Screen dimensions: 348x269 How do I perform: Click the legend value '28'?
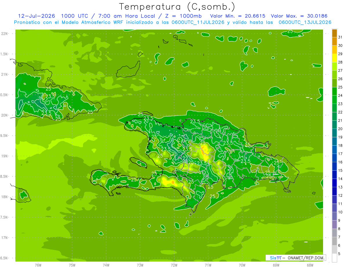[340, 62]
